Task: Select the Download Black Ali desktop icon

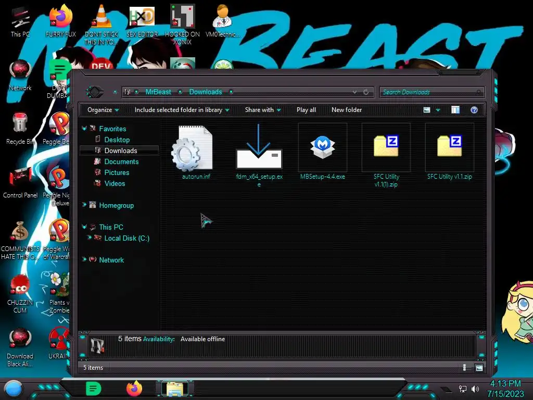Action: (20, 347)
